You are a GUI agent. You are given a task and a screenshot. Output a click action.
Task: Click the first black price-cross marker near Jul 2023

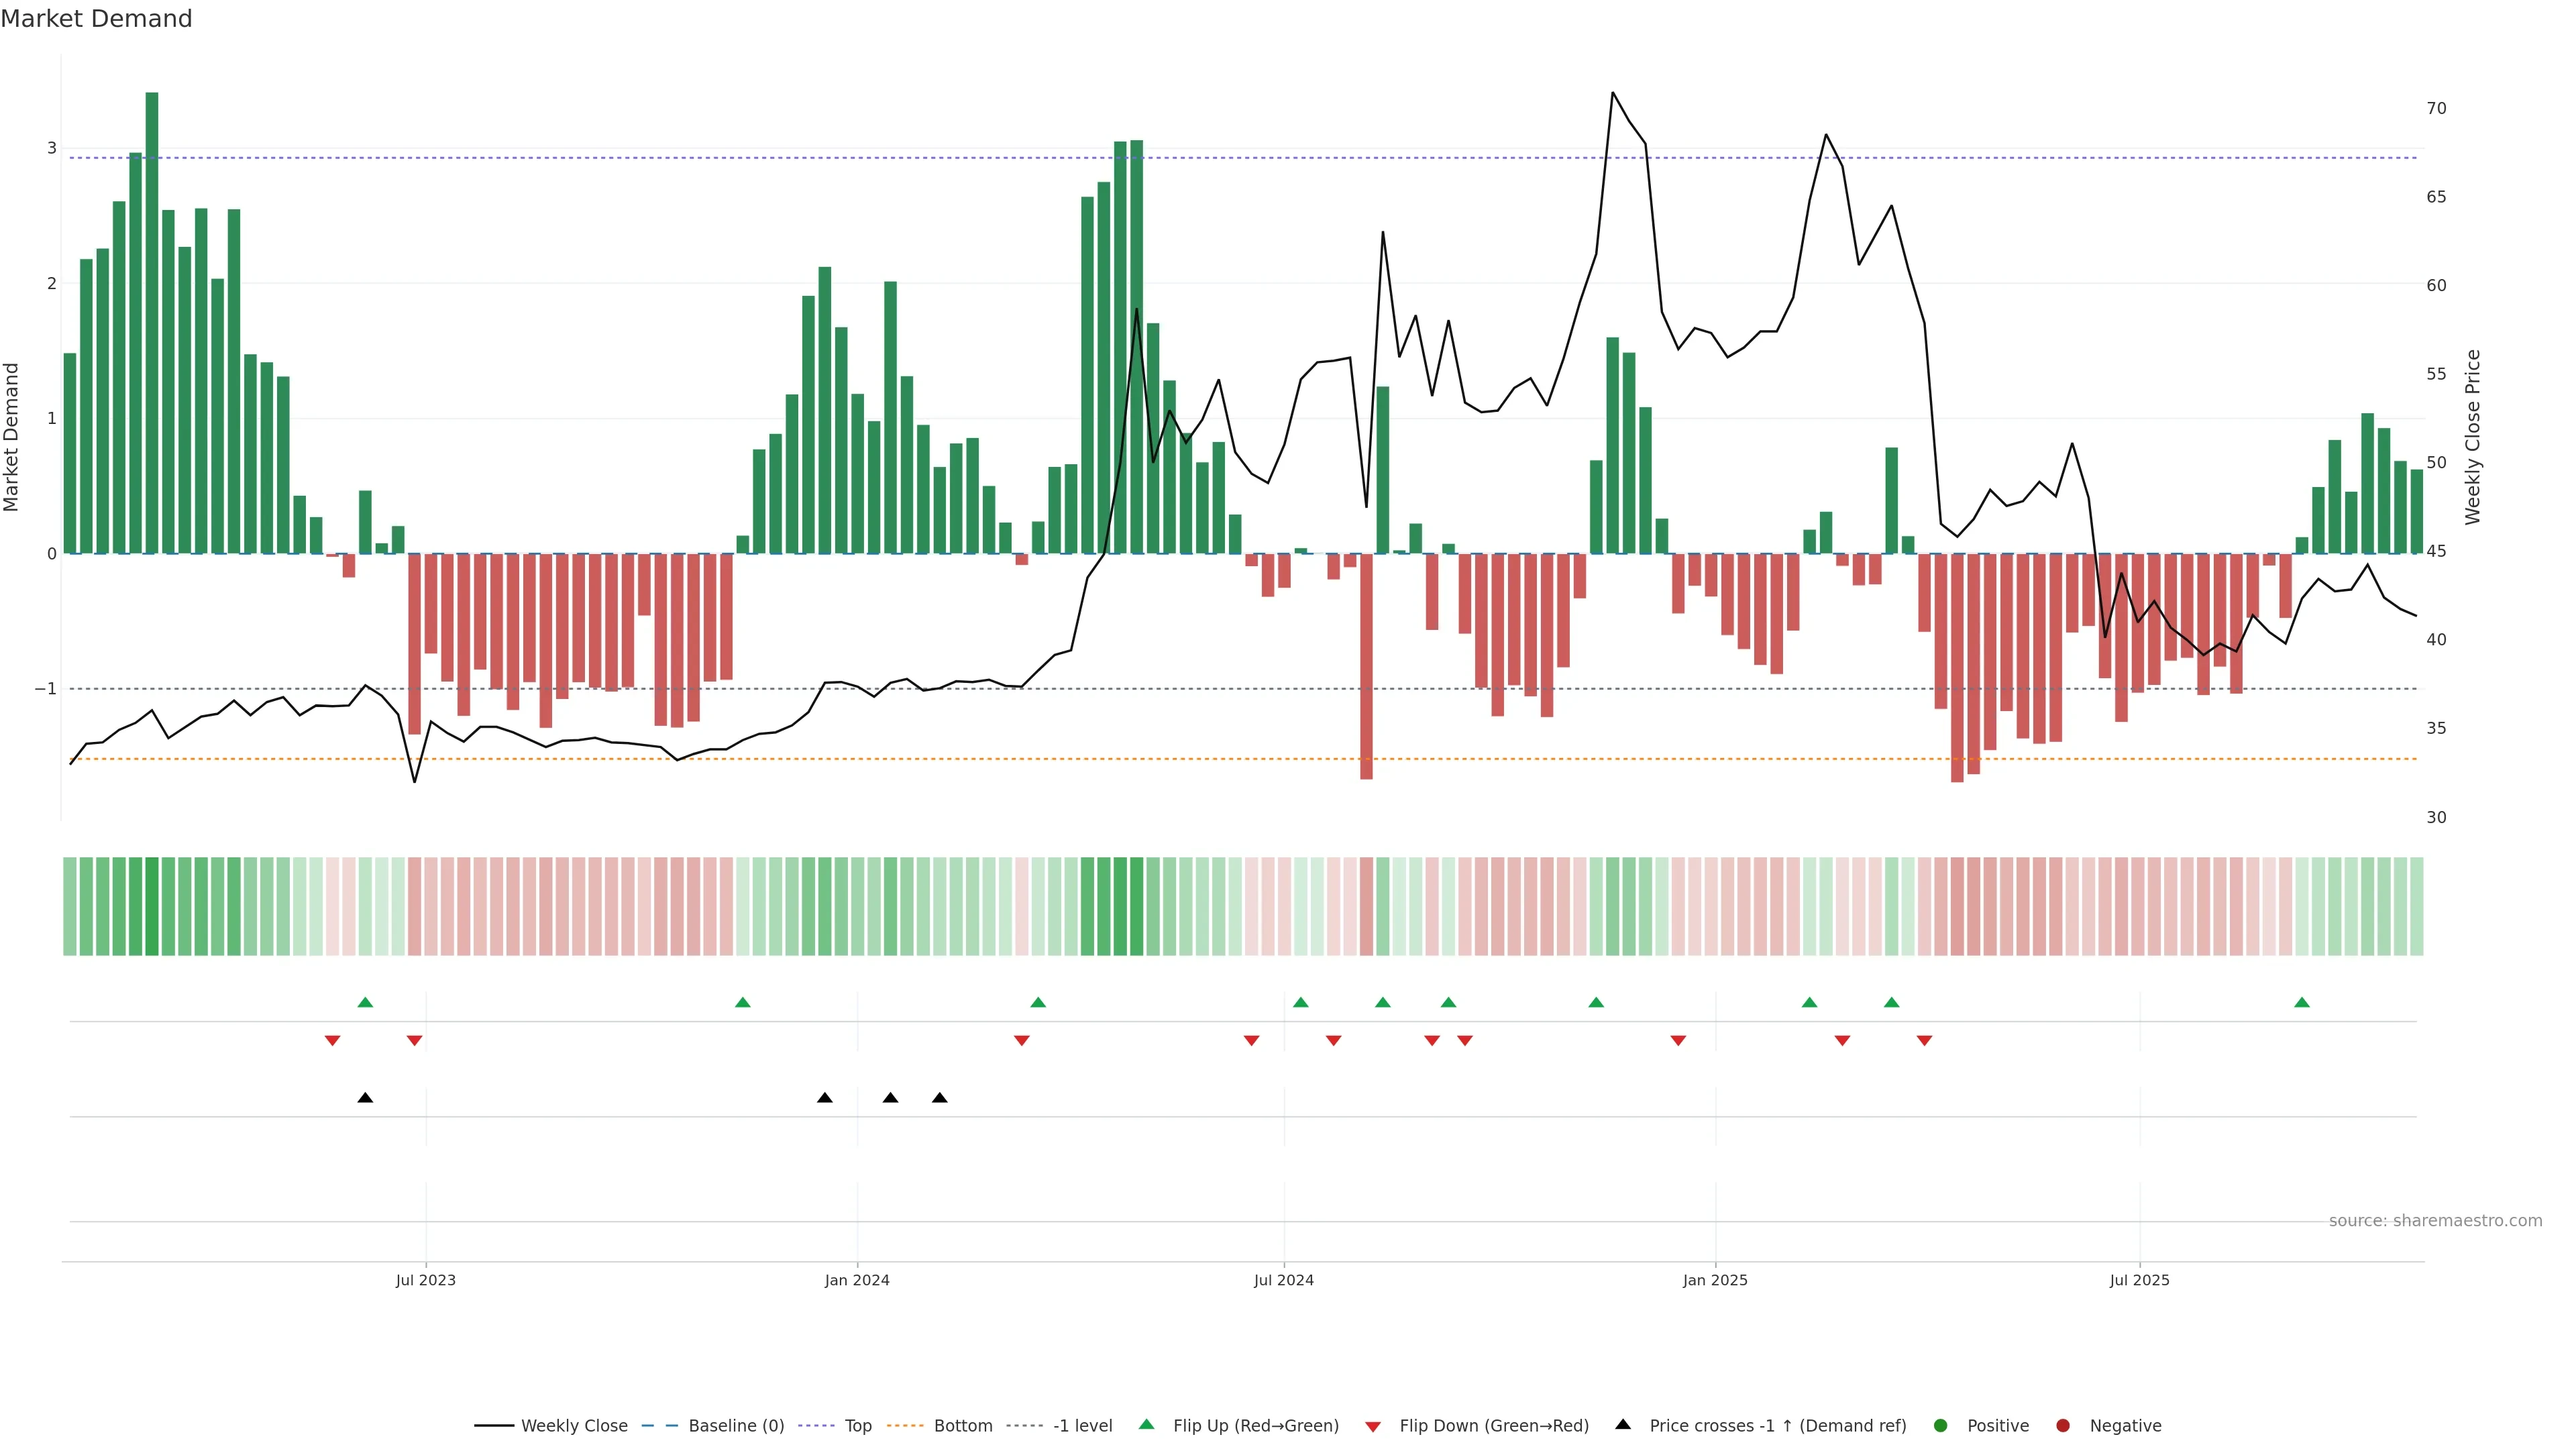tap(365, 1098)
